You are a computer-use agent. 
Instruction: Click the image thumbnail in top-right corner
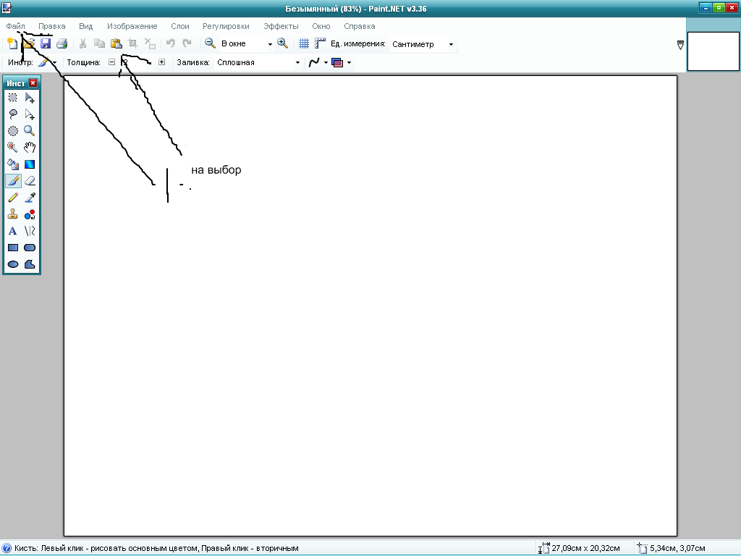click(x=713, y=51)
